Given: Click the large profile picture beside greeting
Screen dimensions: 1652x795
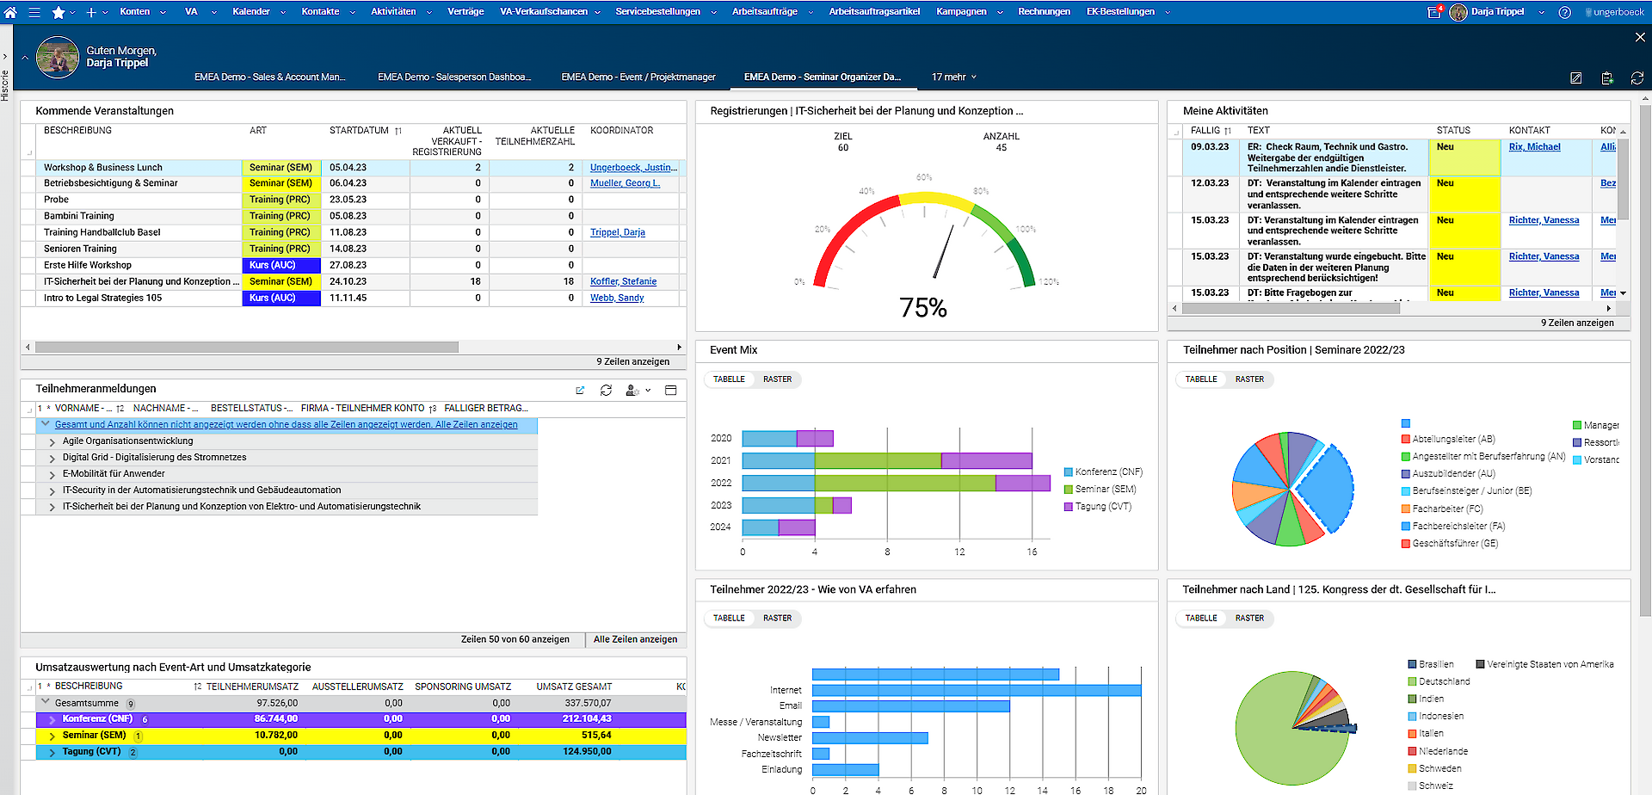Looking at the screenshot, I should [x=58, y=58].
